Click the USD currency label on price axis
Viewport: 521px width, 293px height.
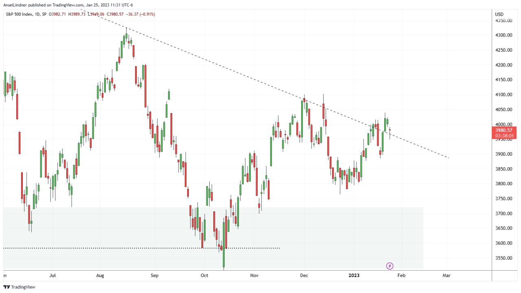point(499,14)
